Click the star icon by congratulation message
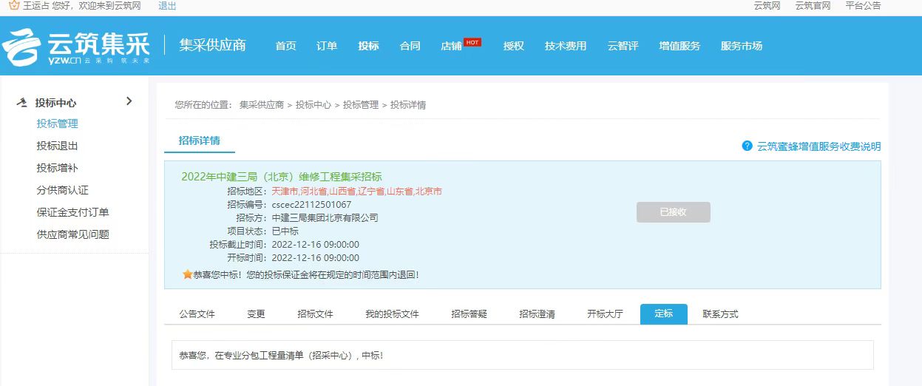The image size is (922, 386). (x=187, y=274)
